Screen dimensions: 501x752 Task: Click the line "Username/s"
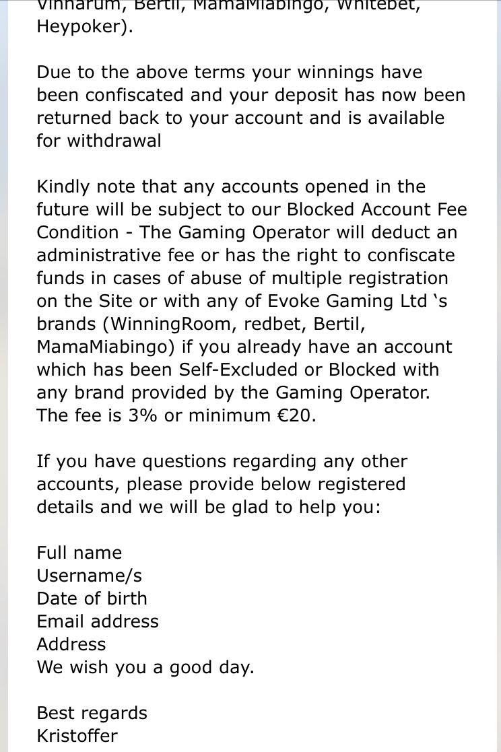90,576
